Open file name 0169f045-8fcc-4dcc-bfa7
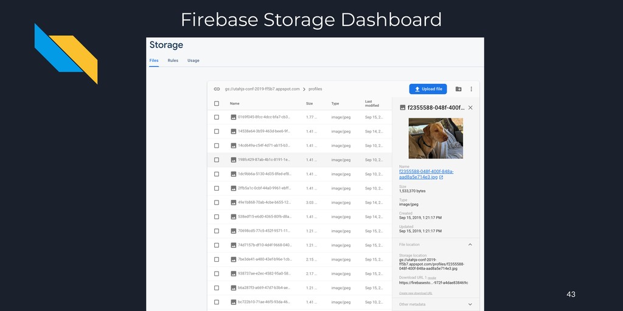 tap(264, 117)
